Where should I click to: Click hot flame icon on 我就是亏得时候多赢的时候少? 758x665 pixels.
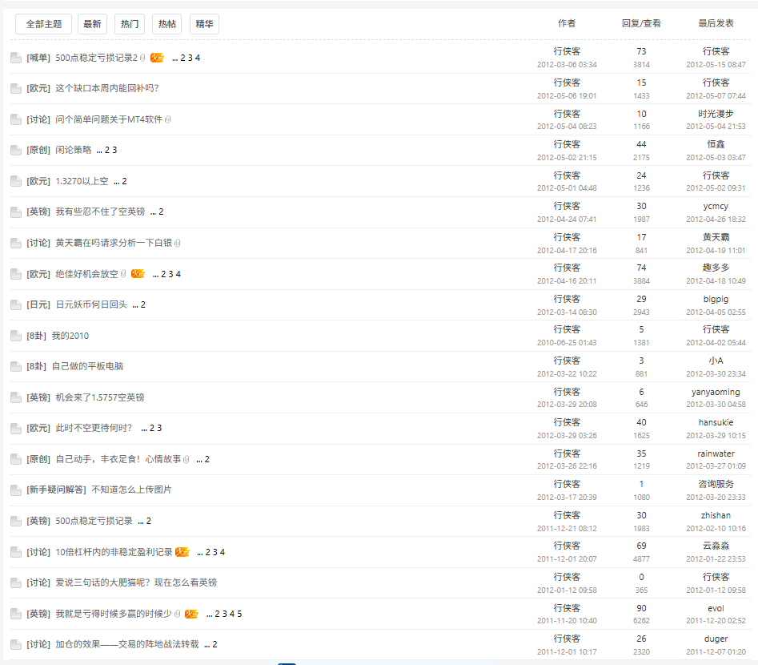pos(191,614)
